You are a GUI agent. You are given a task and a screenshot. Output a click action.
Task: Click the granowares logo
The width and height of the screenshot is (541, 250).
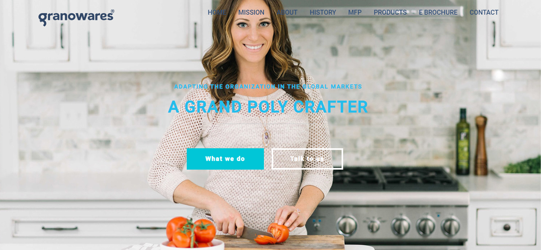[x=76, y=17]
